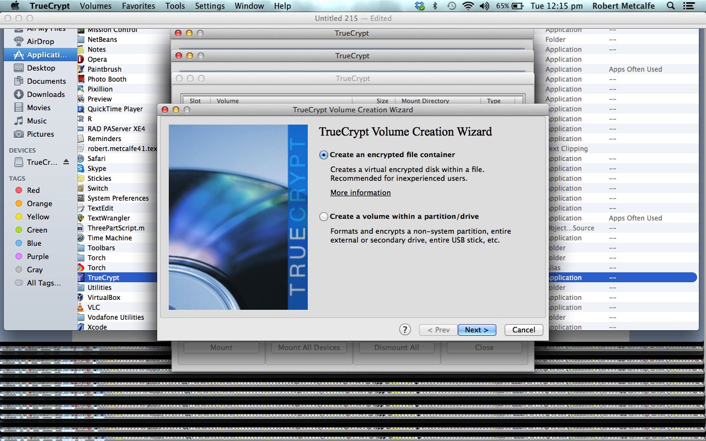Click the Wi-Fi status icon
The height and width of the screenshot is (441, 706).
pyautogui.click(x=468, y=6)
